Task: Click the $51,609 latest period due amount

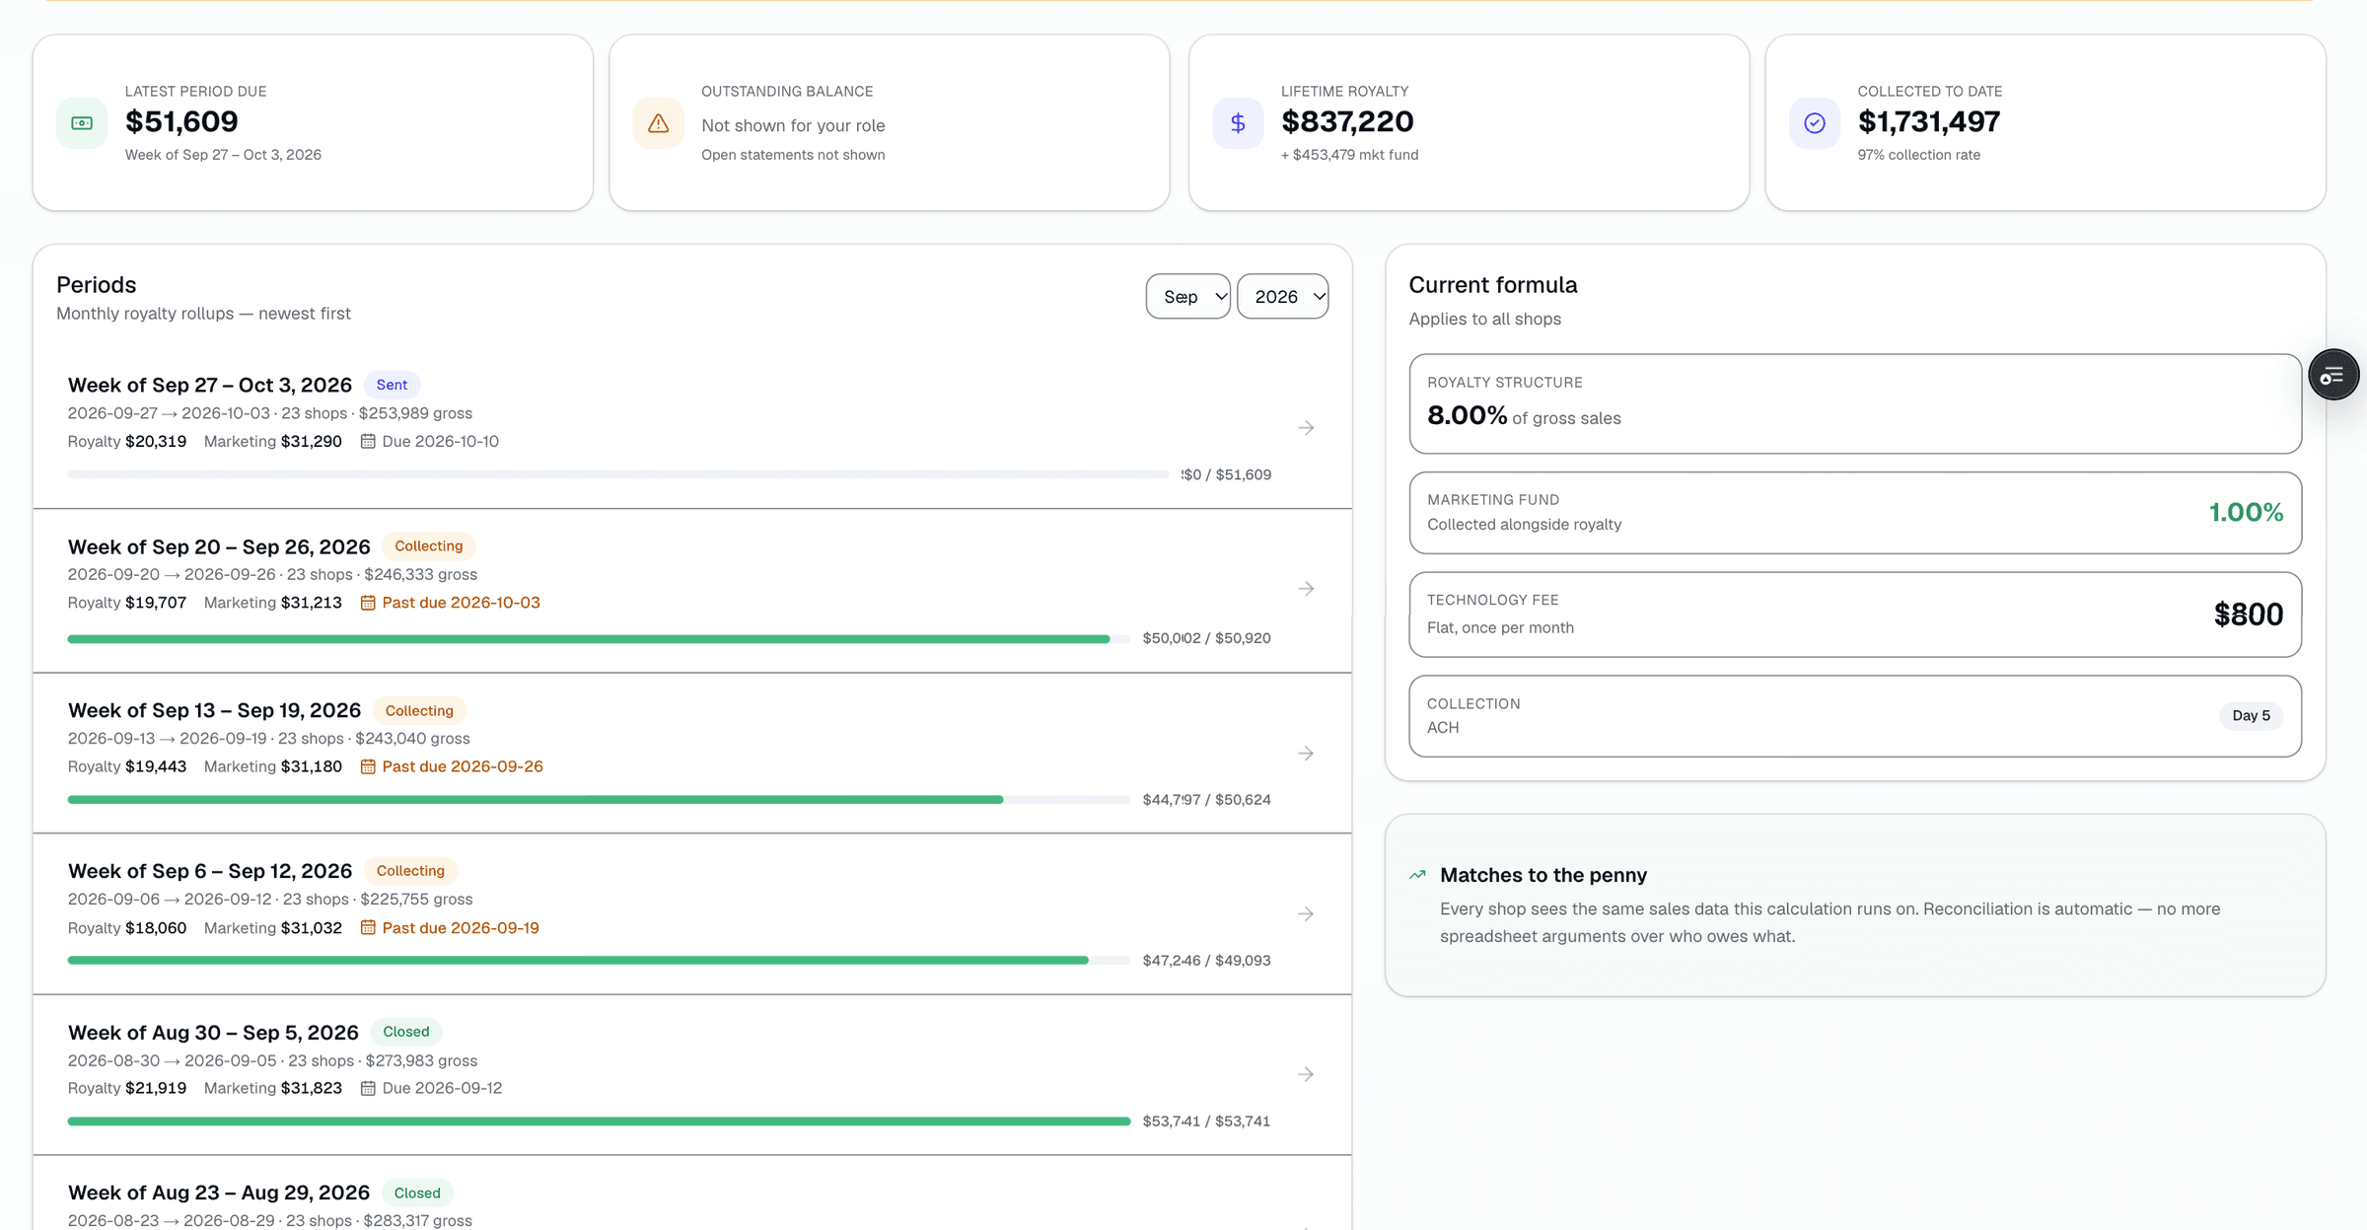Action: pos(181,121)
